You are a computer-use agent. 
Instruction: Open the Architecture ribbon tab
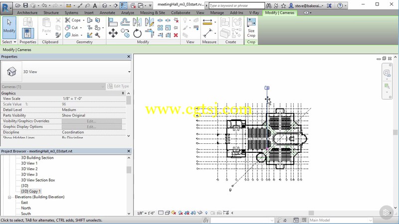coord(27,12)
